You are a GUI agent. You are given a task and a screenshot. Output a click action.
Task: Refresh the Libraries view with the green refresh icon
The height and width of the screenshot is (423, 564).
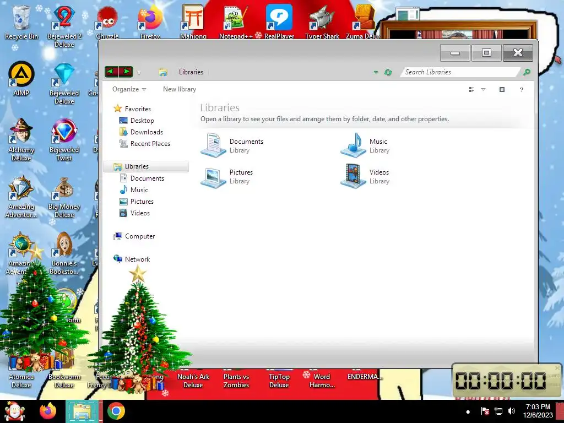pyautogui.click(x=388, y=72)
